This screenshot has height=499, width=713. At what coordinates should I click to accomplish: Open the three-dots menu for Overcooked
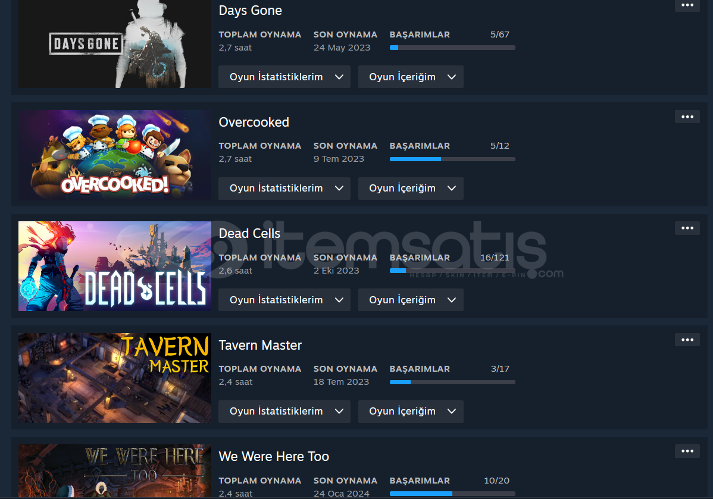pos(687,117)
